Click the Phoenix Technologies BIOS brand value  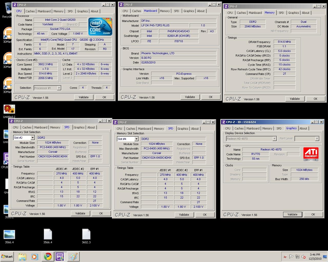(178, 53)
